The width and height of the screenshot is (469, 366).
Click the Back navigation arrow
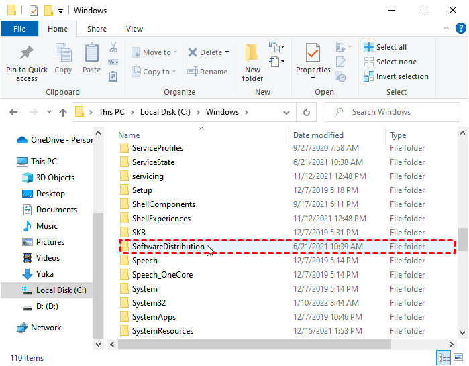tap(13, 112)
